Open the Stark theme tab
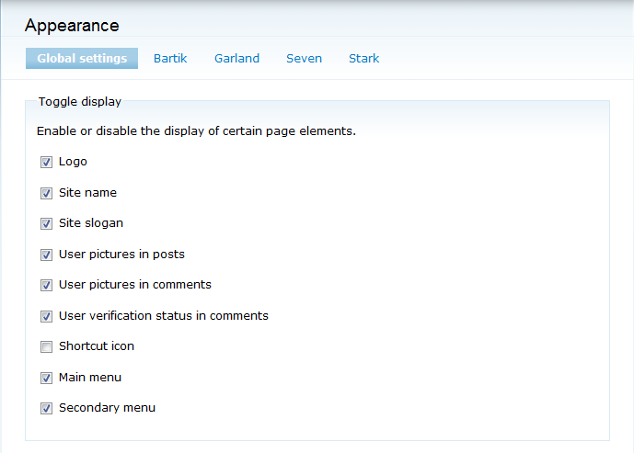This screenshot has height=453, width=634. click(x=363, y=59)
